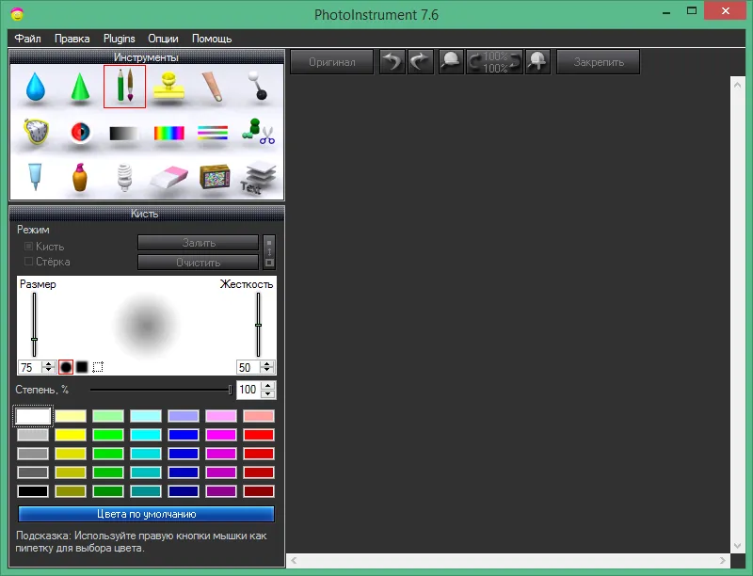
Task: Pick the pale pink pastel swatch
Action: (221, 416)
